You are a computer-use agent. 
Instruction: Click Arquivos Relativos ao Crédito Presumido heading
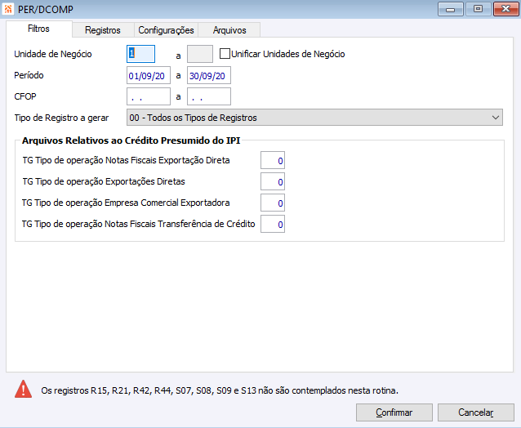click(x=131, y=140)
